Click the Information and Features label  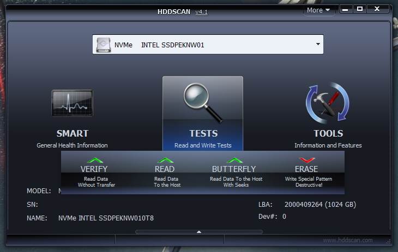click(x=328, y=145)
